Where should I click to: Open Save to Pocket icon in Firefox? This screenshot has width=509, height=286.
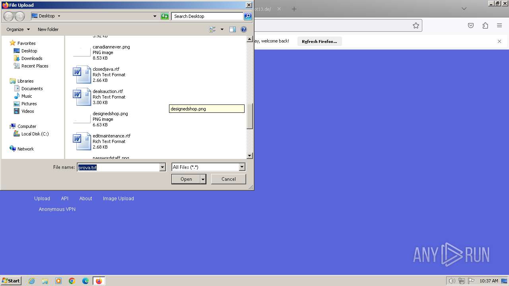click(471, 25)
